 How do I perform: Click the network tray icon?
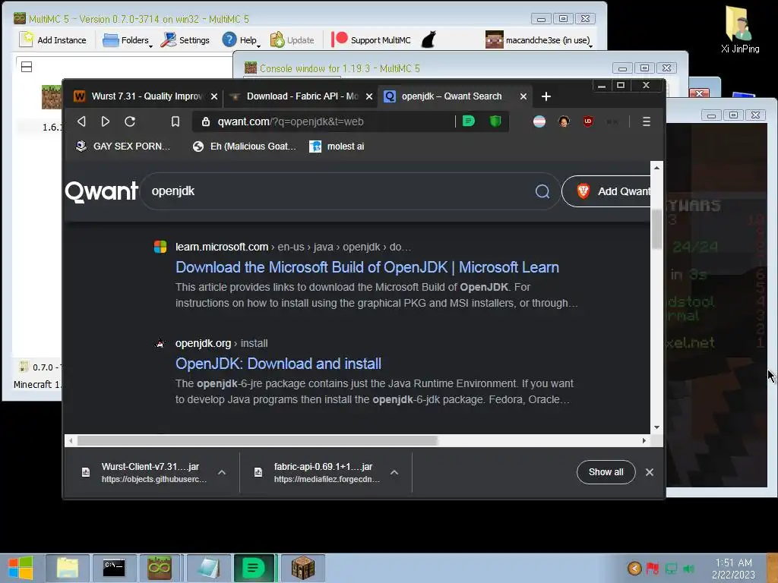pos(671,568)
